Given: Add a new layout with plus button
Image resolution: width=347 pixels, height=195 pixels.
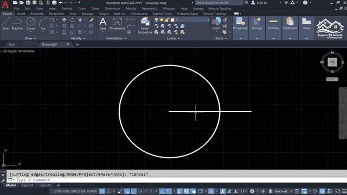Looking at the screenshot, I should point(58,185).
